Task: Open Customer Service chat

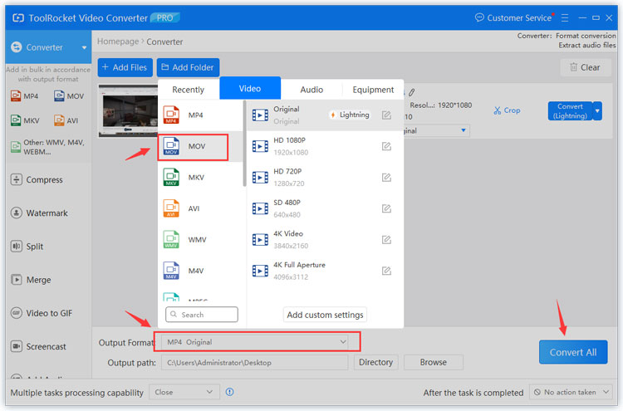Action: tap(513, 18)
